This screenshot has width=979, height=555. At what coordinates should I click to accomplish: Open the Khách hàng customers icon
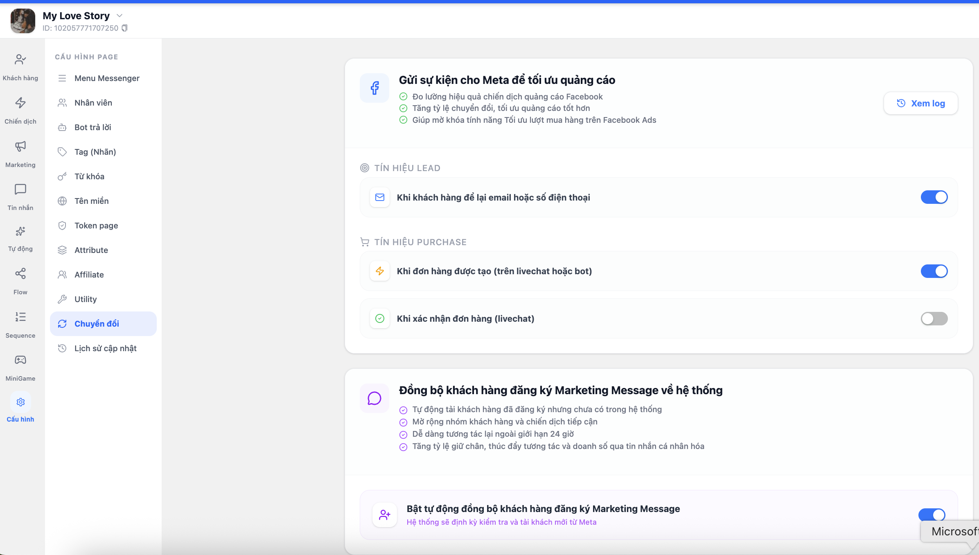[20, 60]
